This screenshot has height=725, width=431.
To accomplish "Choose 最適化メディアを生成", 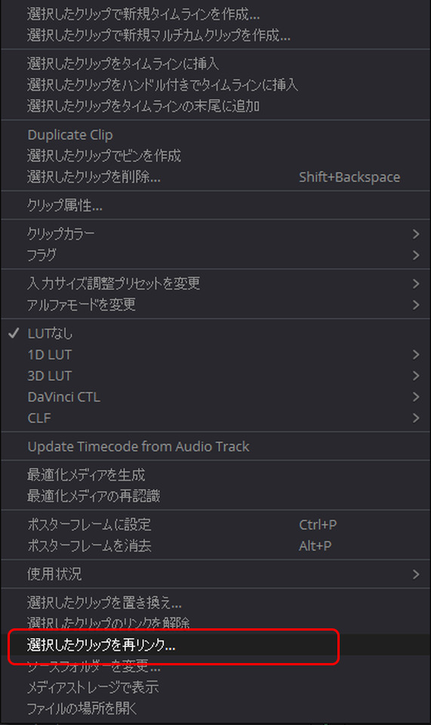I will coord(215,475).
